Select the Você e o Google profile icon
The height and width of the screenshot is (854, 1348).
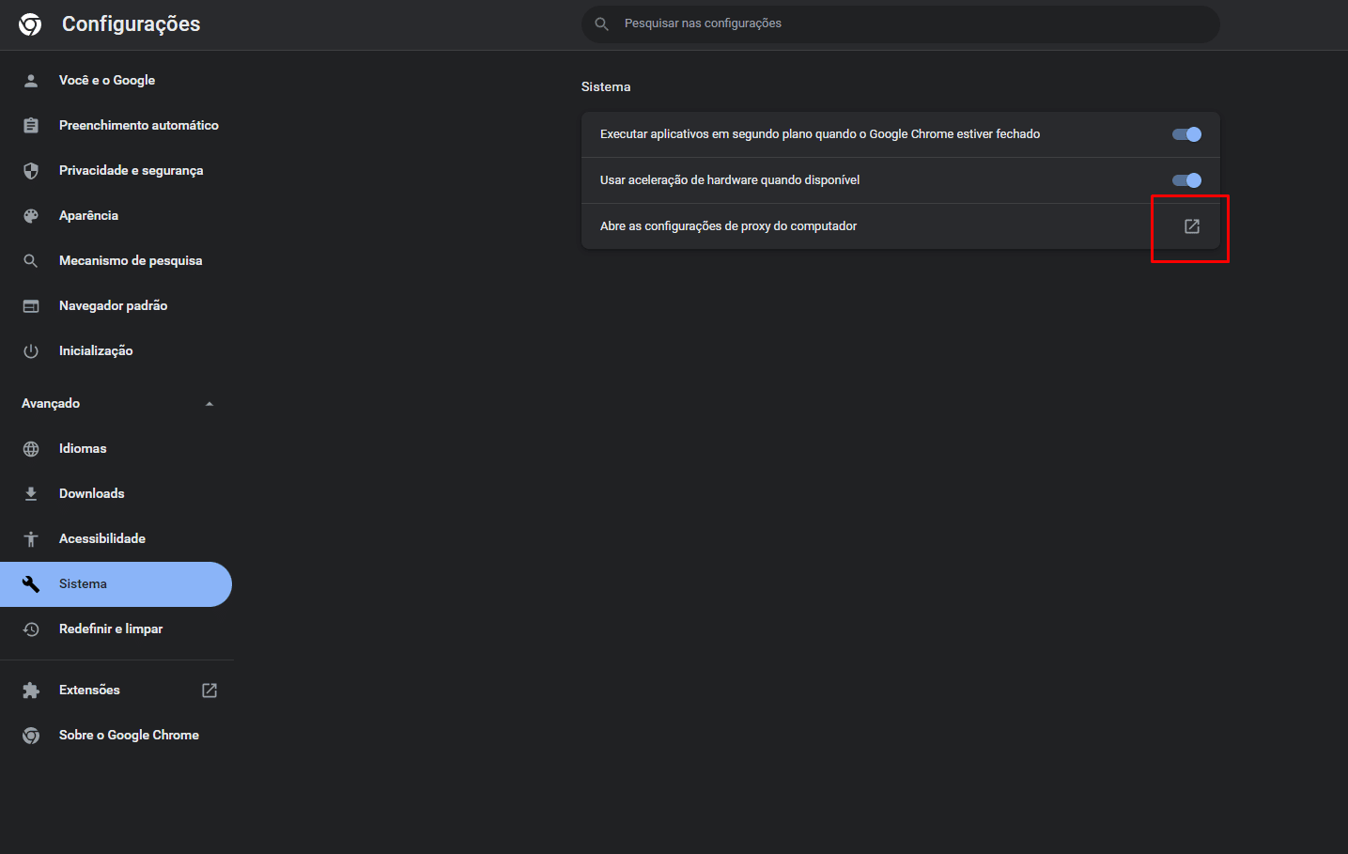pos(31,80)
